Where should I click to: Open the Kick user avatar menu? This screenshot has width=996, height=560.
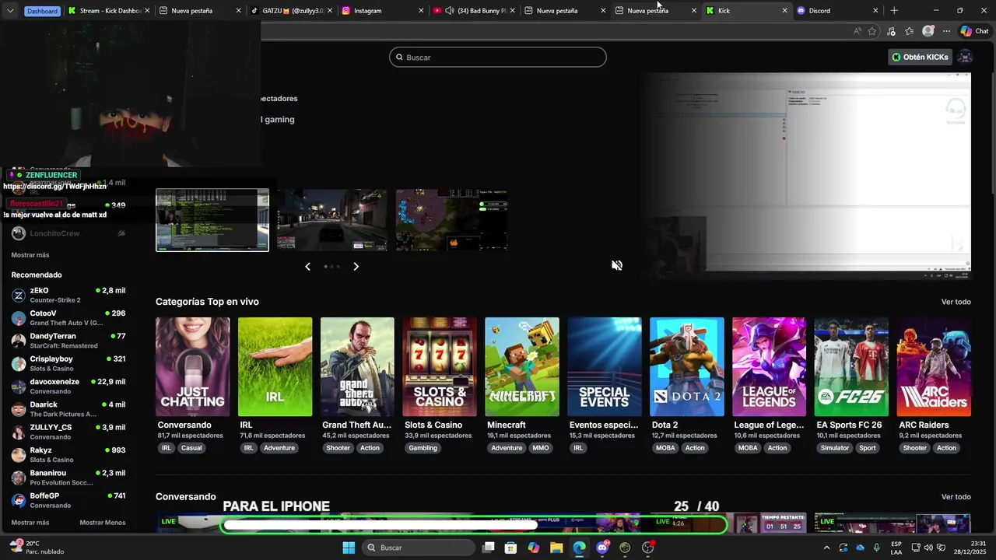click(x=965, y=57)
